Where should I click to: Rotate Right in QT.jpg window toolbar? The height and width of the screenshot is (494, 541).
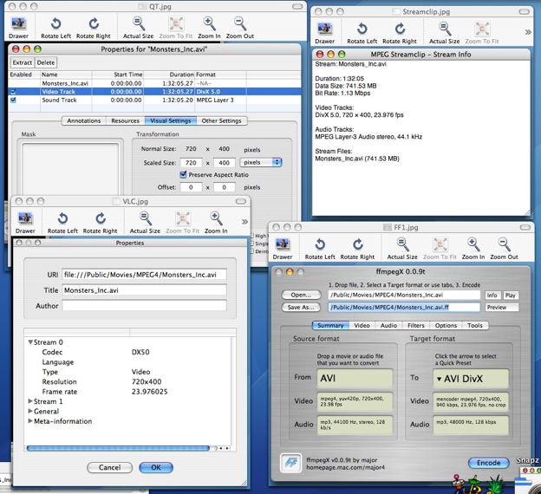pos(94,27)
